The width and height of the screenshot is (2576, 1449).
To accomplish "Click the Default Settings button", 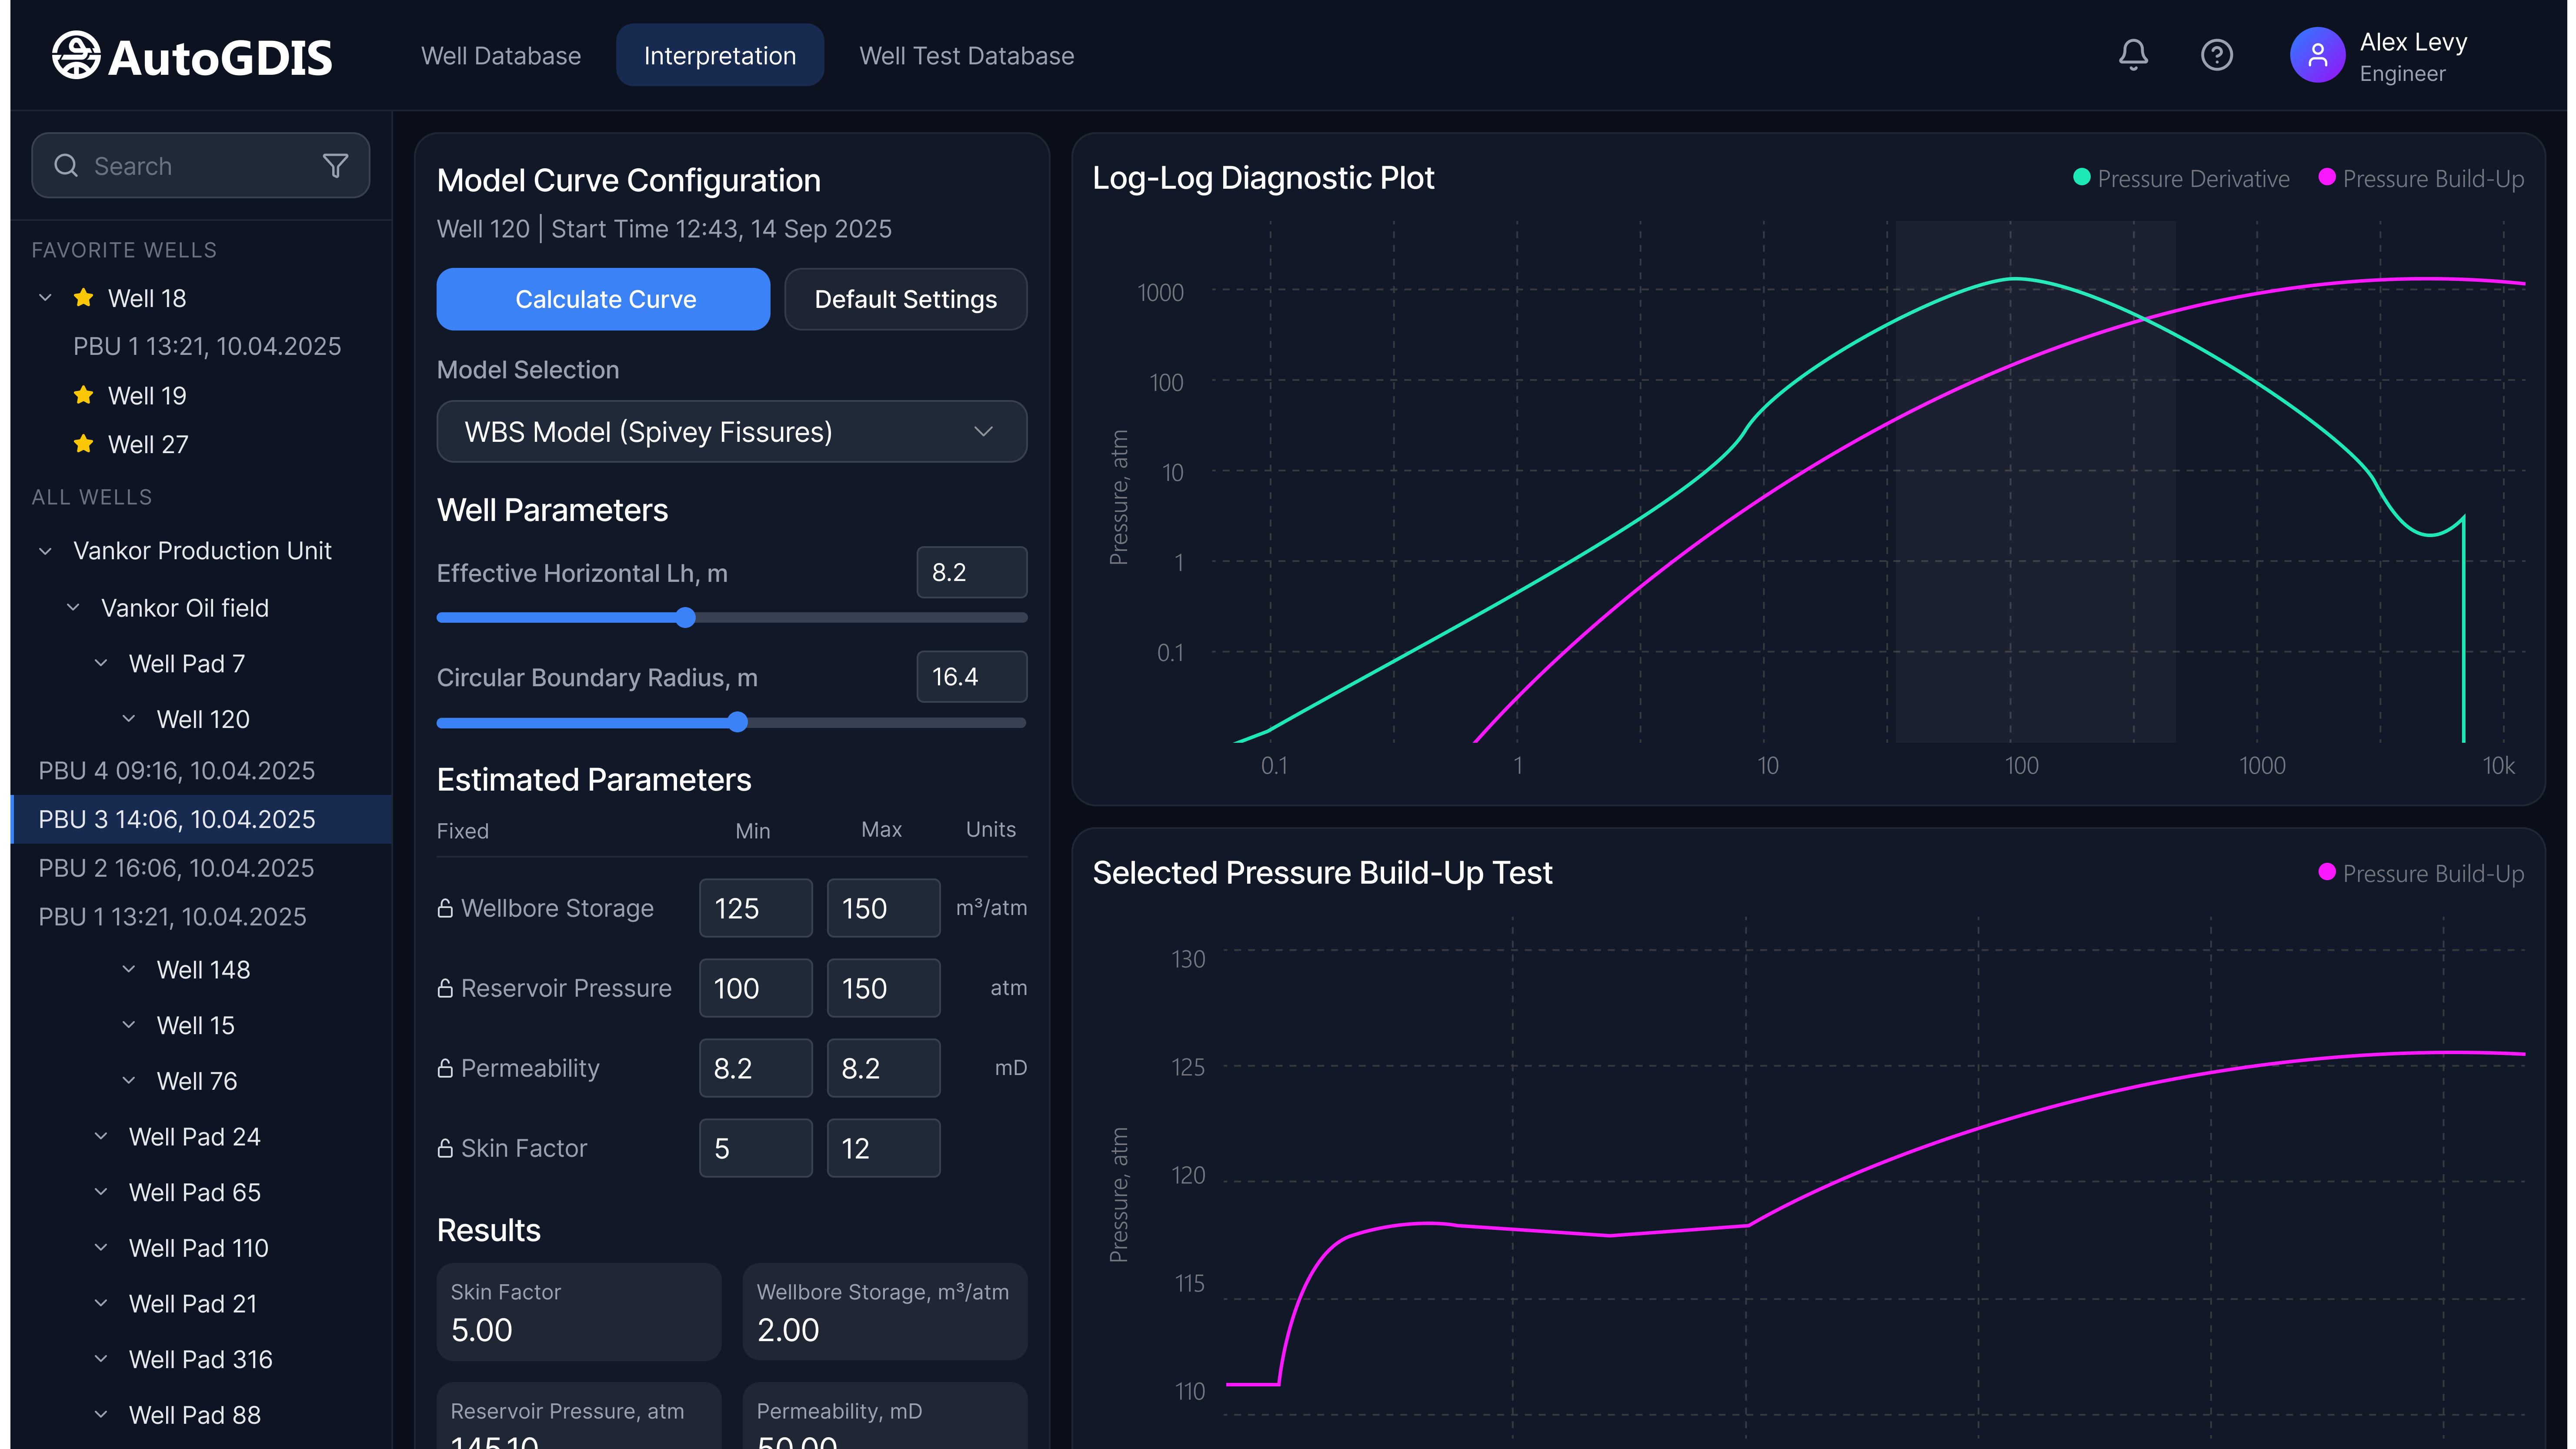I will (905, 299).
